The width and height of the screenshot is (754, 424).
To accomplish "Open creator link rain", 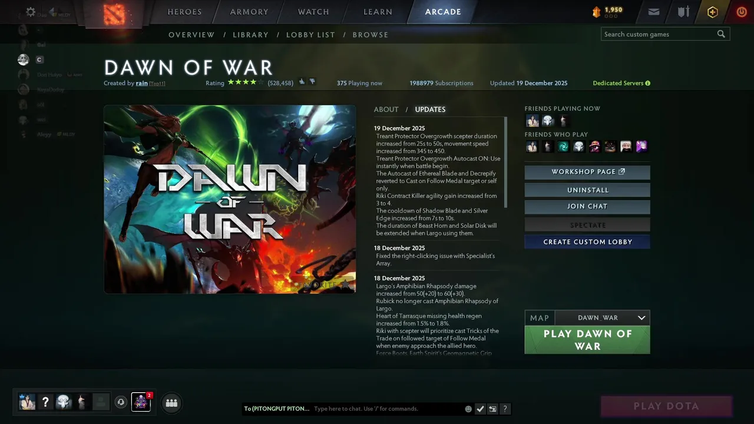I will tap(142, 83).
